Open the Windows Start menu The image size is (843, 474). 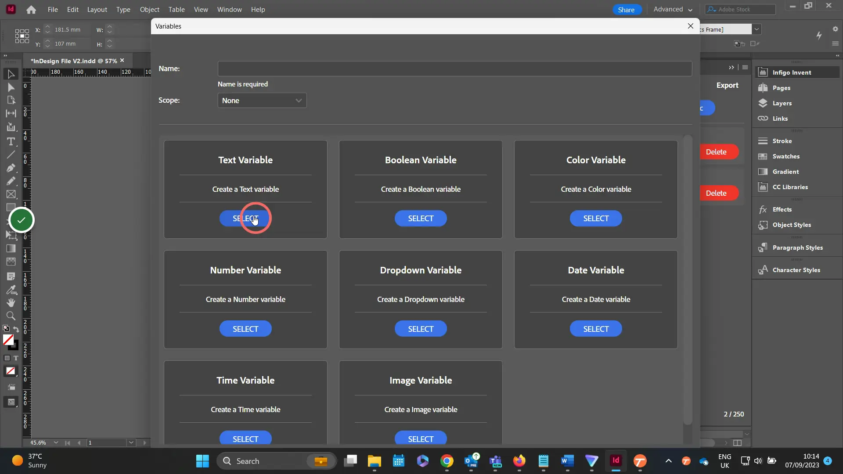tap(202, 461)
